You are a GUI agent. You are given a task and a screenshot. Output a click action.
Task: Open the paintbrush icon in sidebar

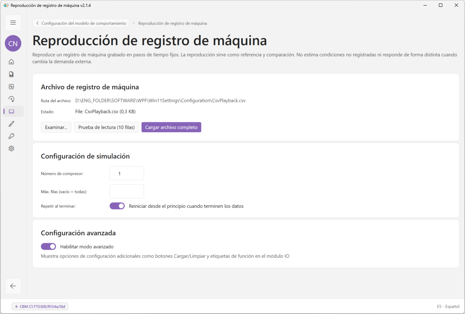[x=11, y=124]
